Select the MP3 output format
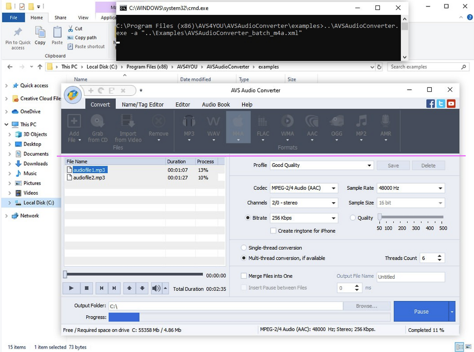This screenshot has height=352, width=474. click(189, 127)
